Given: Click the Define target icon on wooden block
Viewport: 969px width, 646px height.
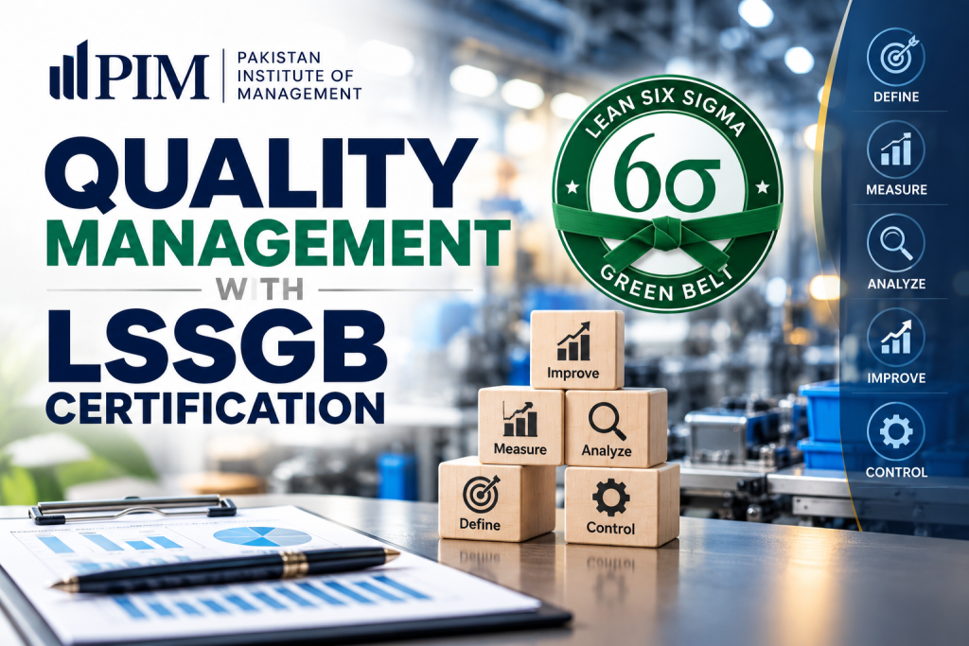Looking at the screenshot, I should pos(482,493).
